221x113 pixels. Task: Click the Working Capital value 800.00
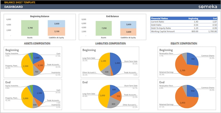195,31
